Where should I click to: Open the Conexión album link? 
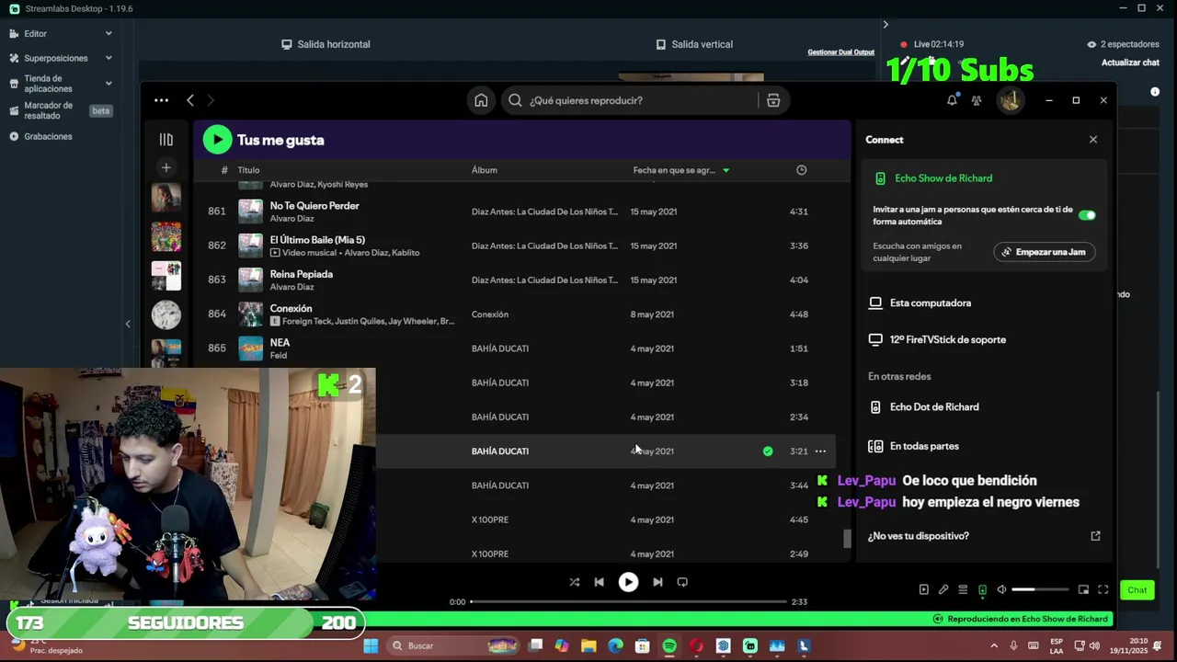point(490,314)
